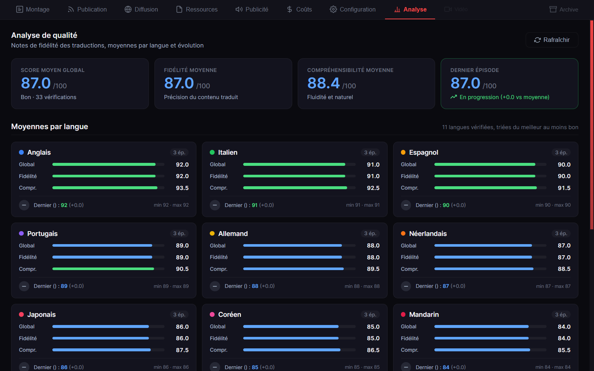The height and width of the screenshot is (371, 594).
Task: Click the "11 langues vérifiées" sorting note
Action: (510, 127)
